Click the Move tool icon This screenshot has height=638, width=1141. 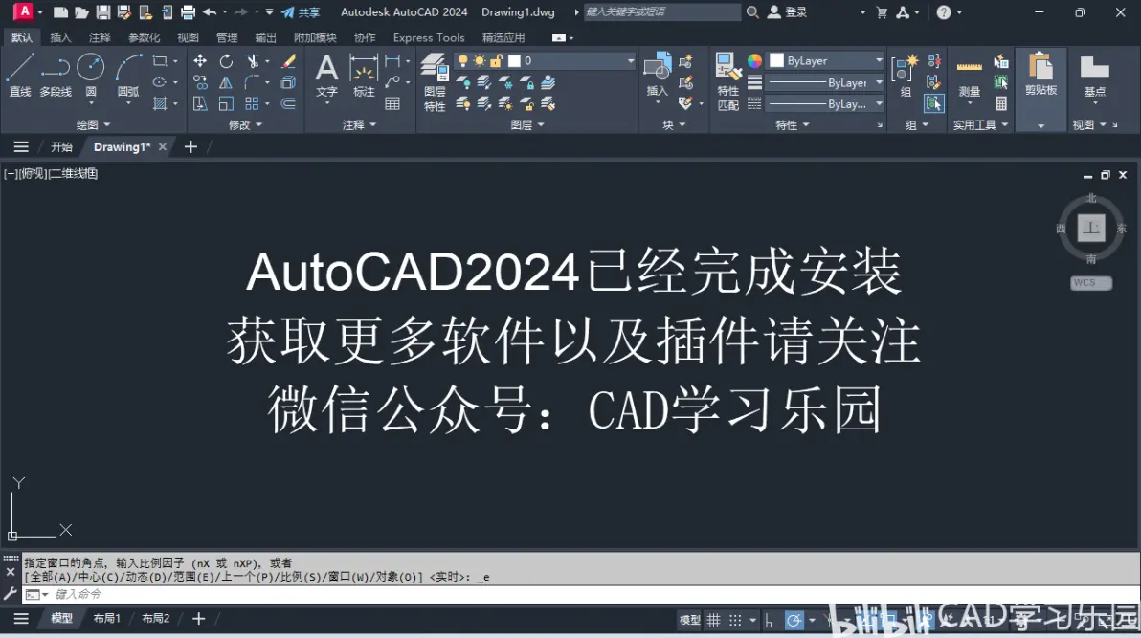coord(199,61)
